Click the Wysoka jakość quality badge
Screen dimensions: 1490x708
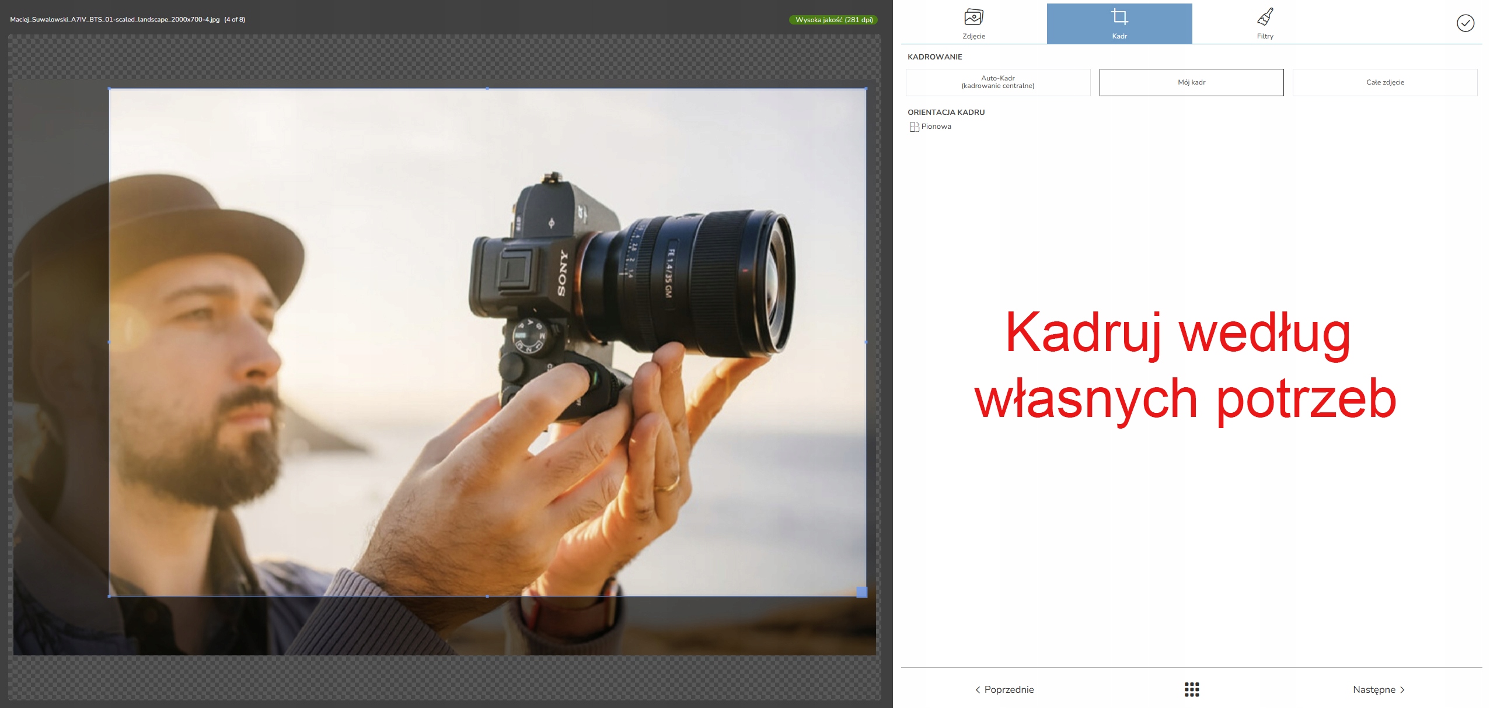(x=833, y=20)
